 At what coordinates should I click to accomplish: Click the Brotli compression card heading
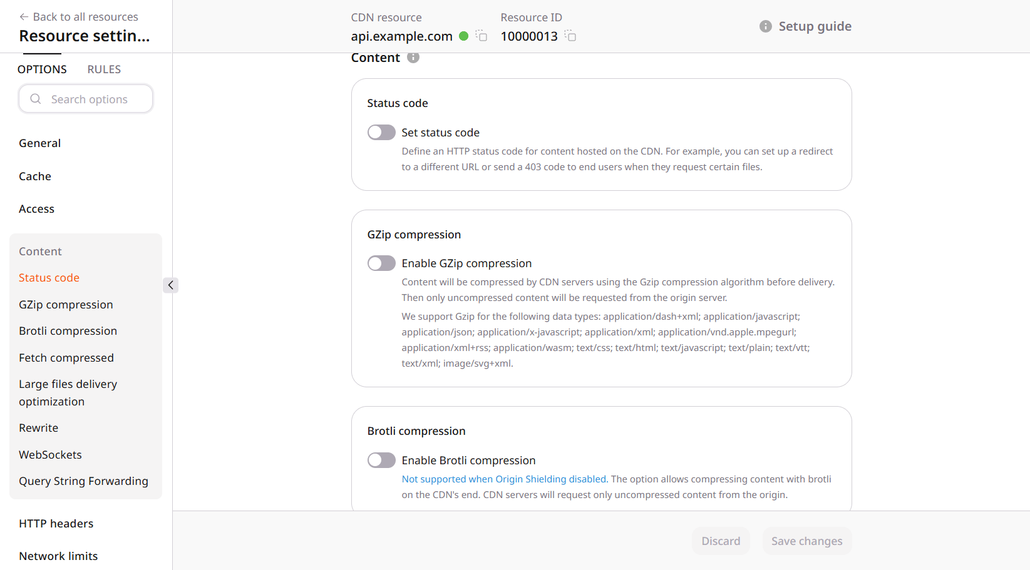416,431
